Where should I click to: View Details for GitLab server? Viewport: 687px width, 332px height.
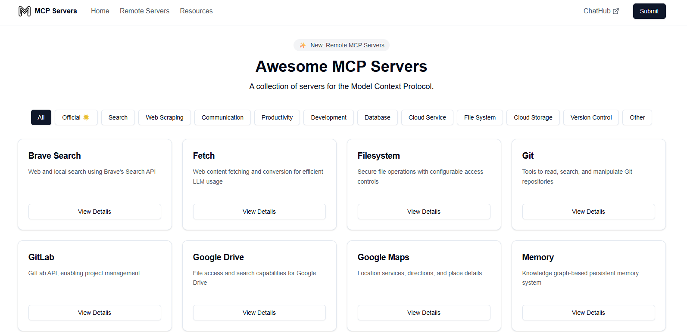[x=94, y=313]
